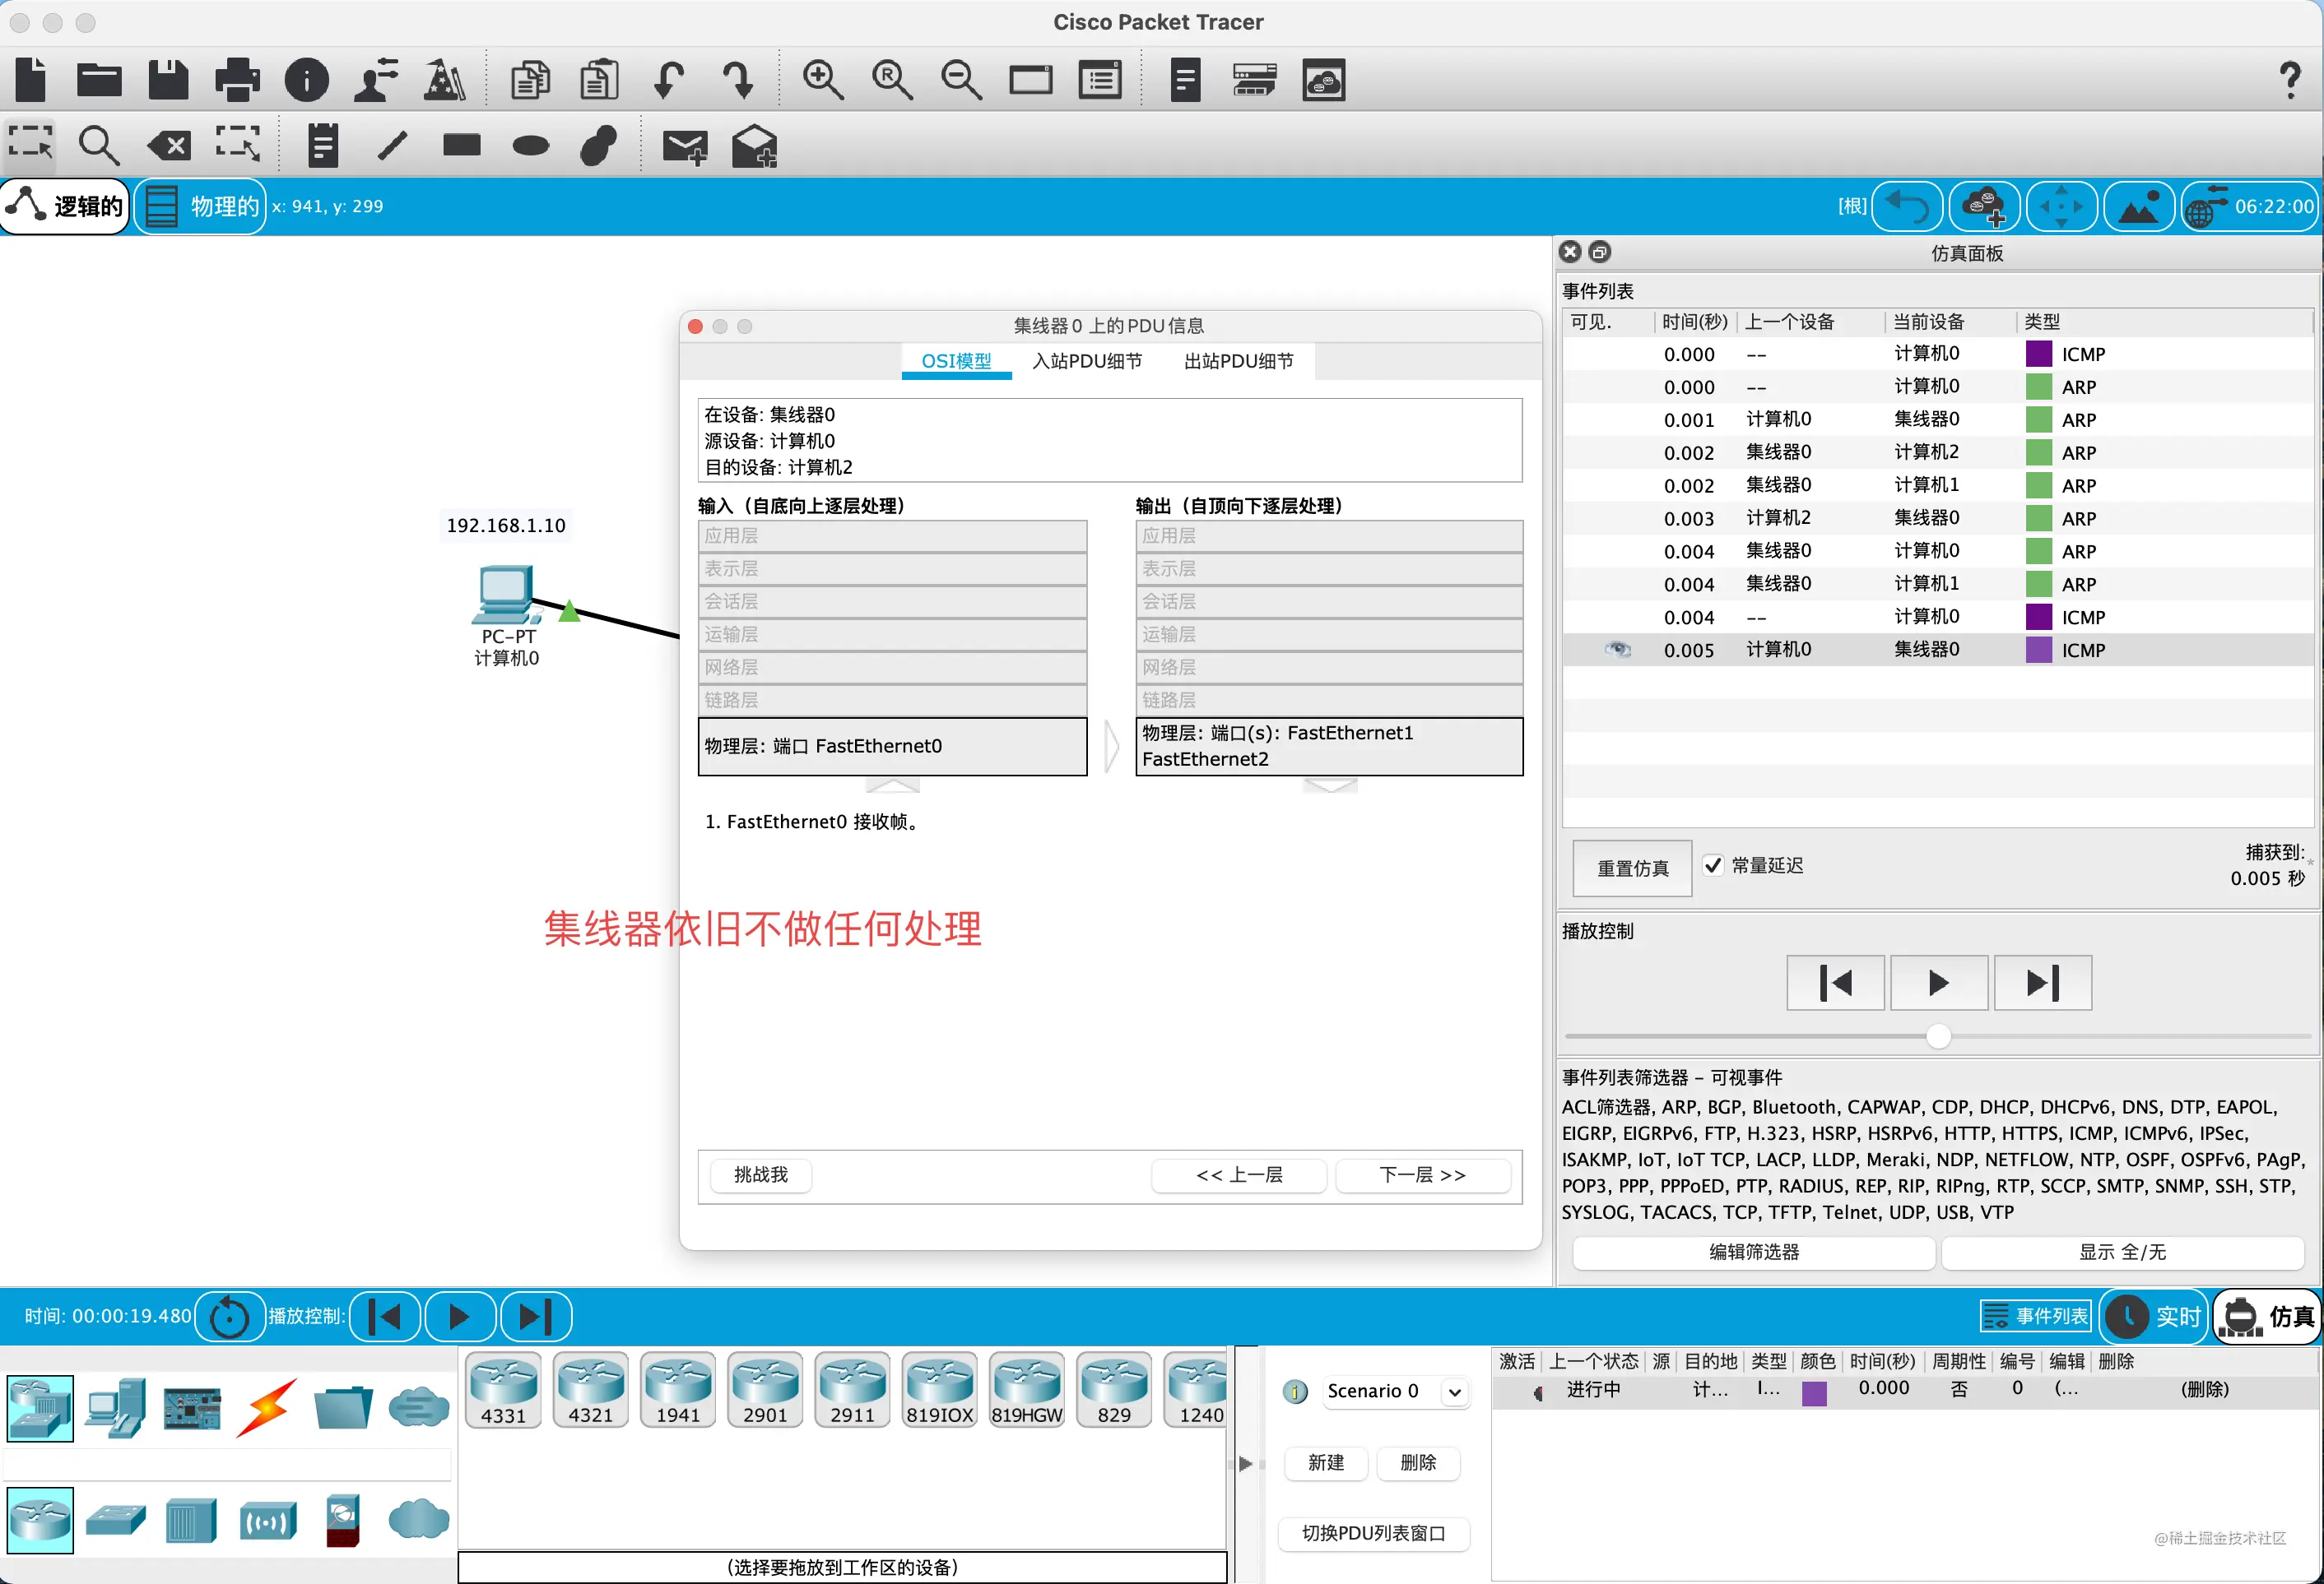Click 物理层: 端口 FastEthernet0 input layer
Viewport: 2324px width, 1584px height.
tap(892, 747)
